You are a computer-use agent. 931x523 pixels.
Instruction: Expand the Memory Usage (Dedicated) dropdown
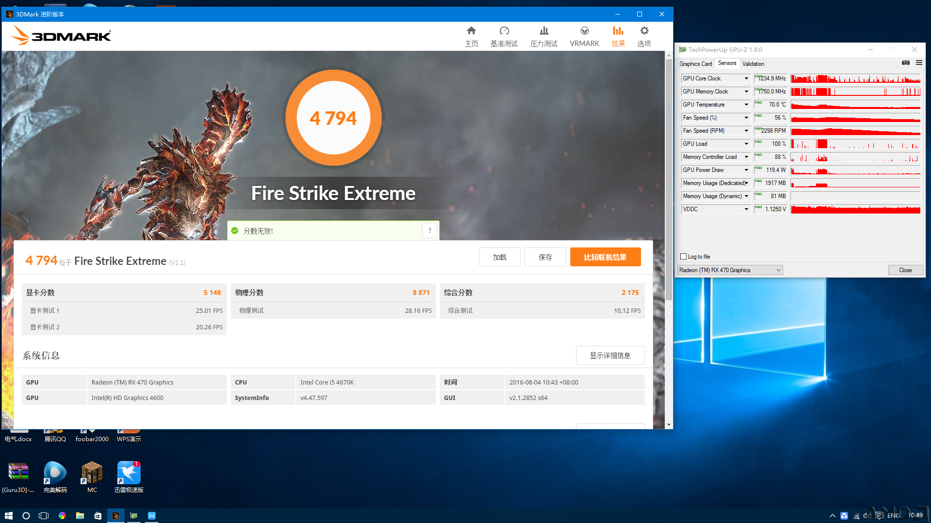746,183
